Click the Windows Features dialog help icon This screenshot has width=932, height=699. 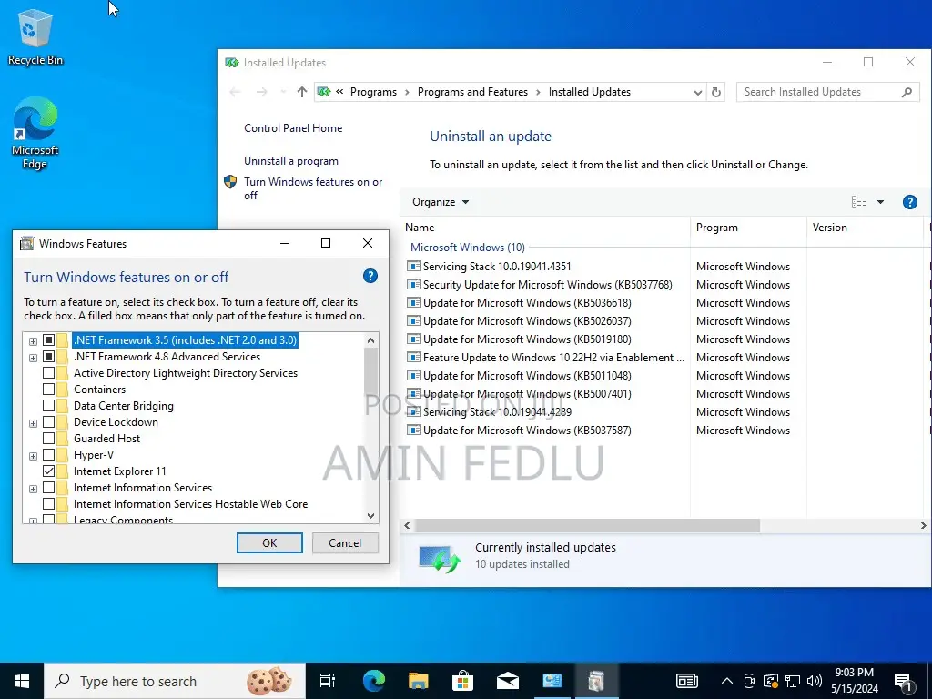pos(370,276)
